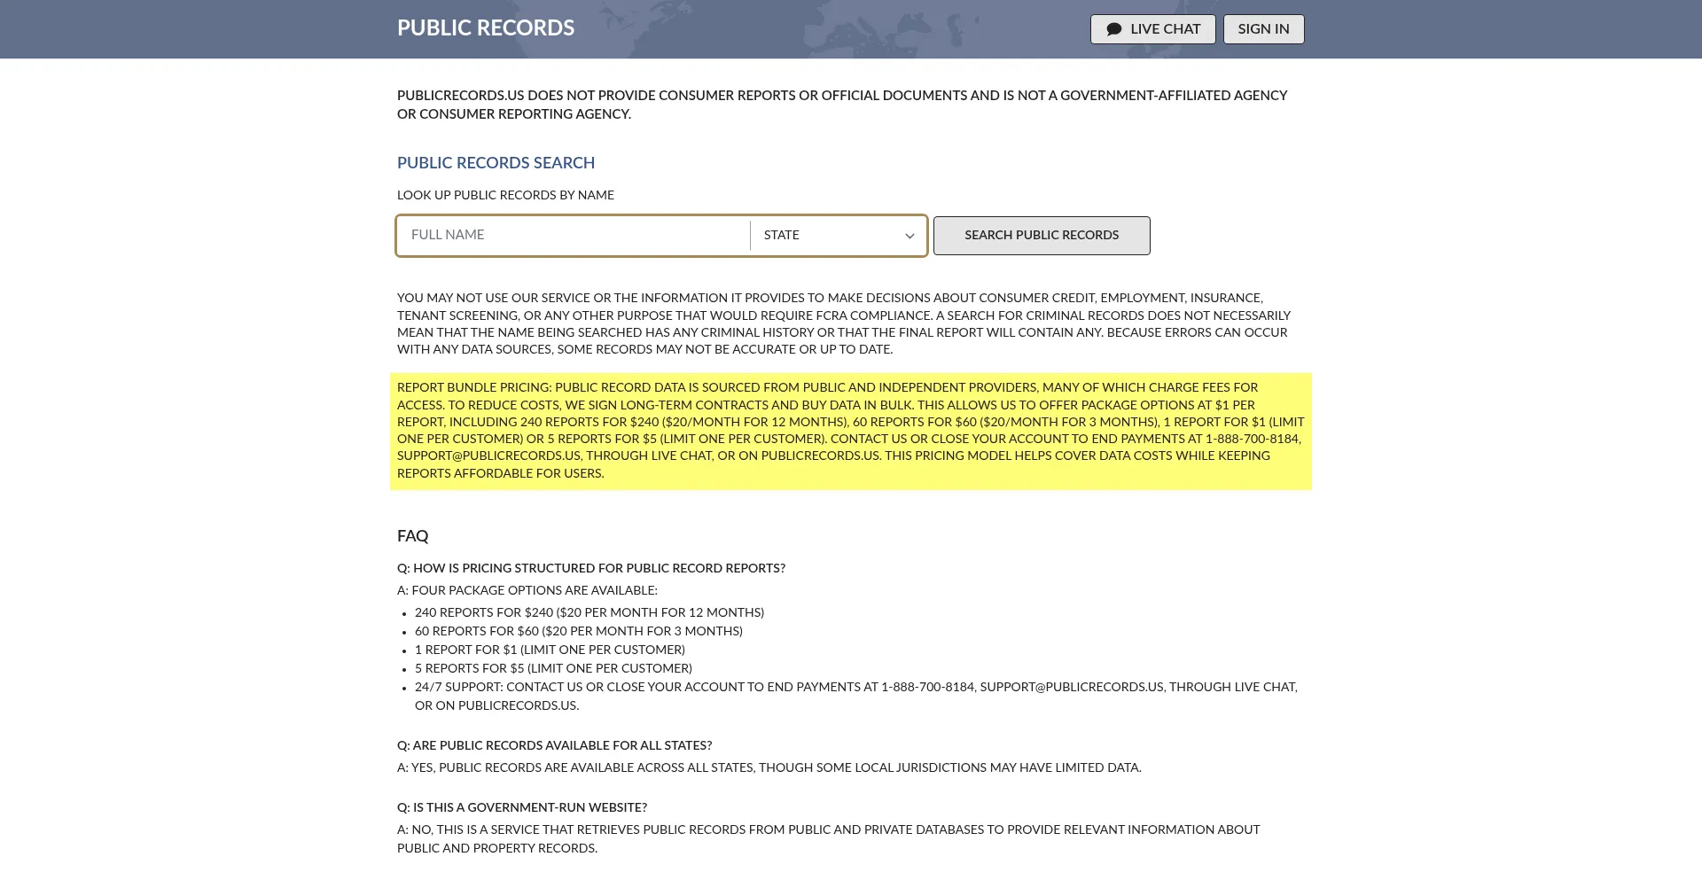Click 'A: Four package options are available' line

click(527, 590)
